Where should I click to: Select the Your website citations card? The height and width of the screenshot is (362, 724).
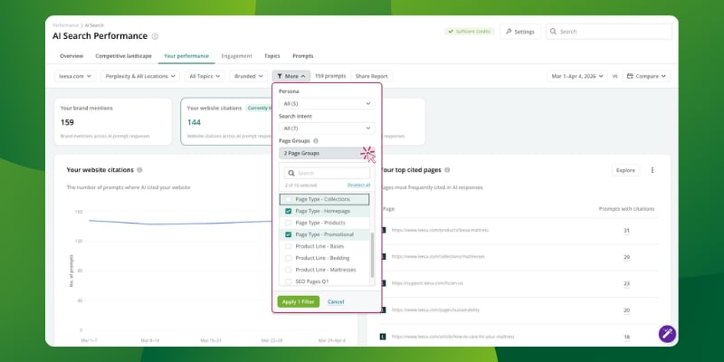click(226, 121)
